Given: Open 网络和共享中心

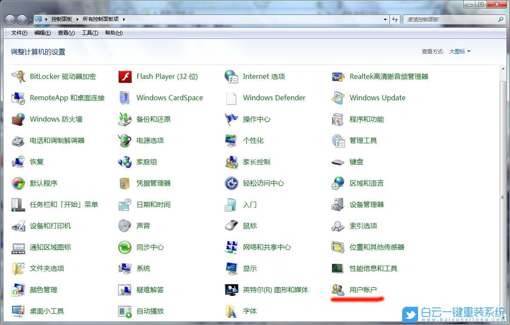Looking at the screenshot, I should (267, 247).
